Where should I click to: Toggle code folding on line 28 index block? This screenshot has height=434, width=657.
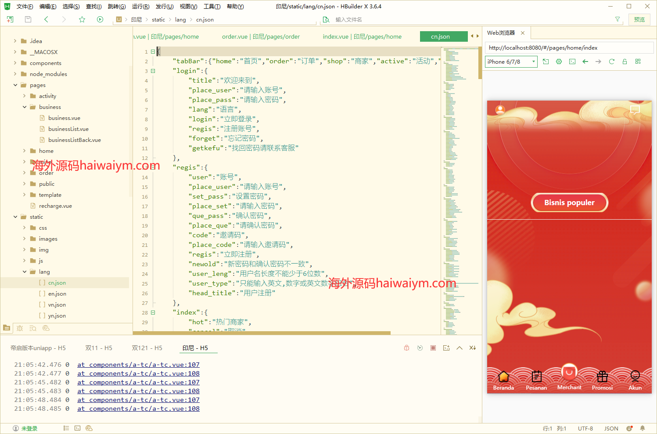click(153, 312)
